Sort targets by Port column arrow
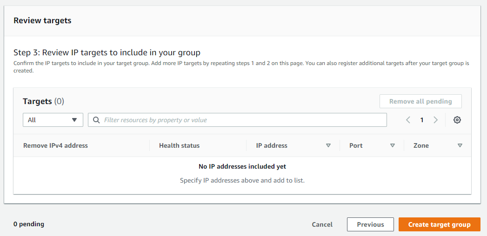 393,145
